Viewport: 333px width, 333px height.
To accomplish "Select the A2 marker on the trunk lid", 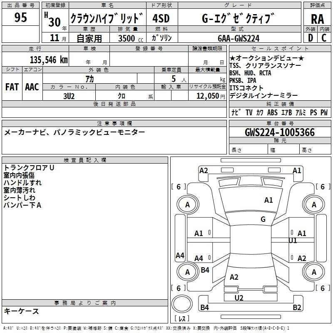I will [x=234, y=277].
